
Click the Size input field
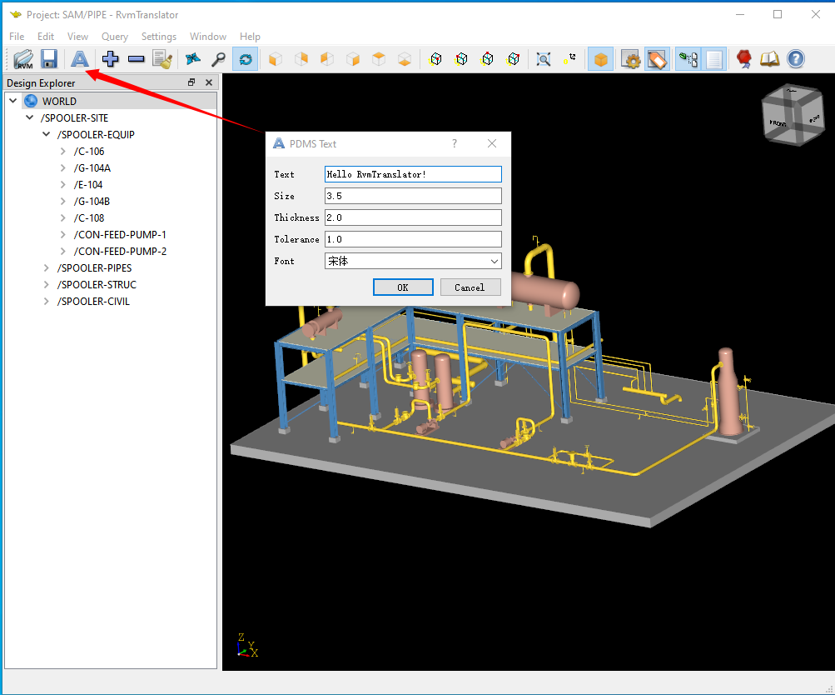pos(413,196)
